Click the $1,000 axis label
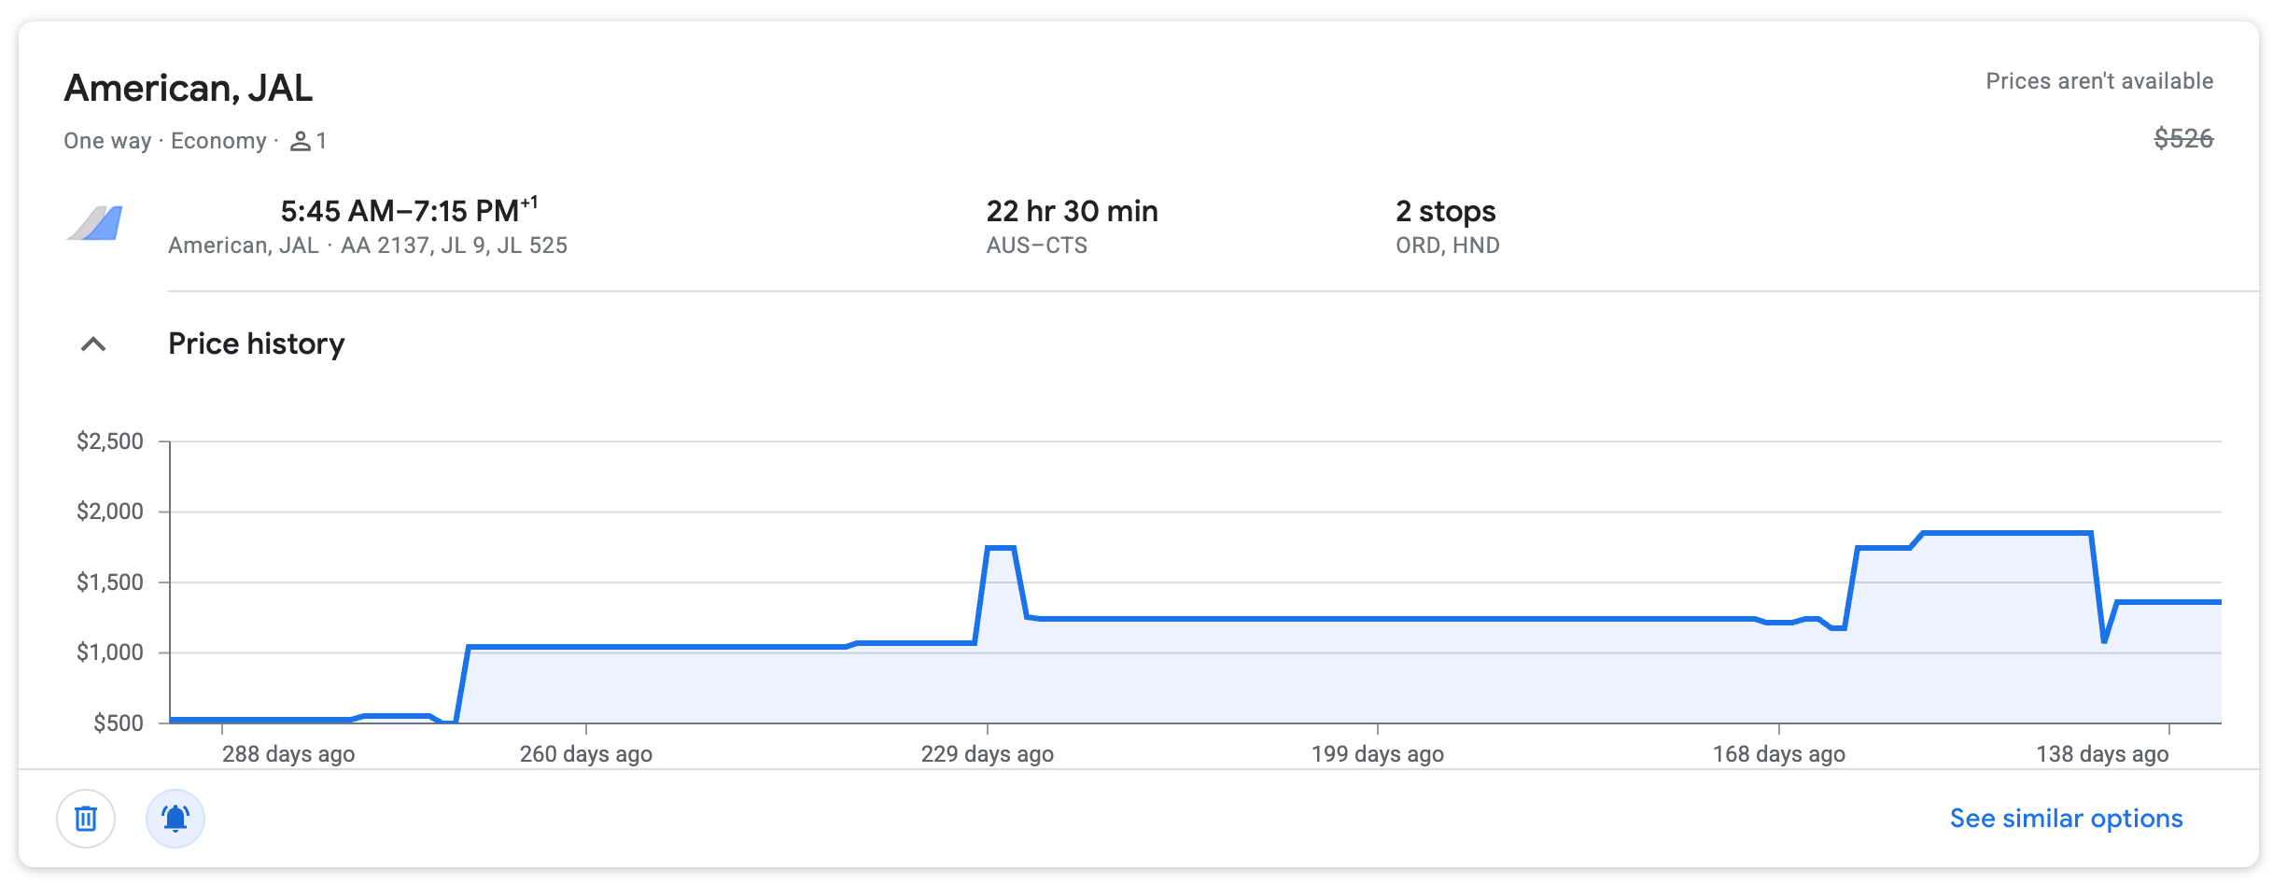2273x884 pixels. (110, 652)
